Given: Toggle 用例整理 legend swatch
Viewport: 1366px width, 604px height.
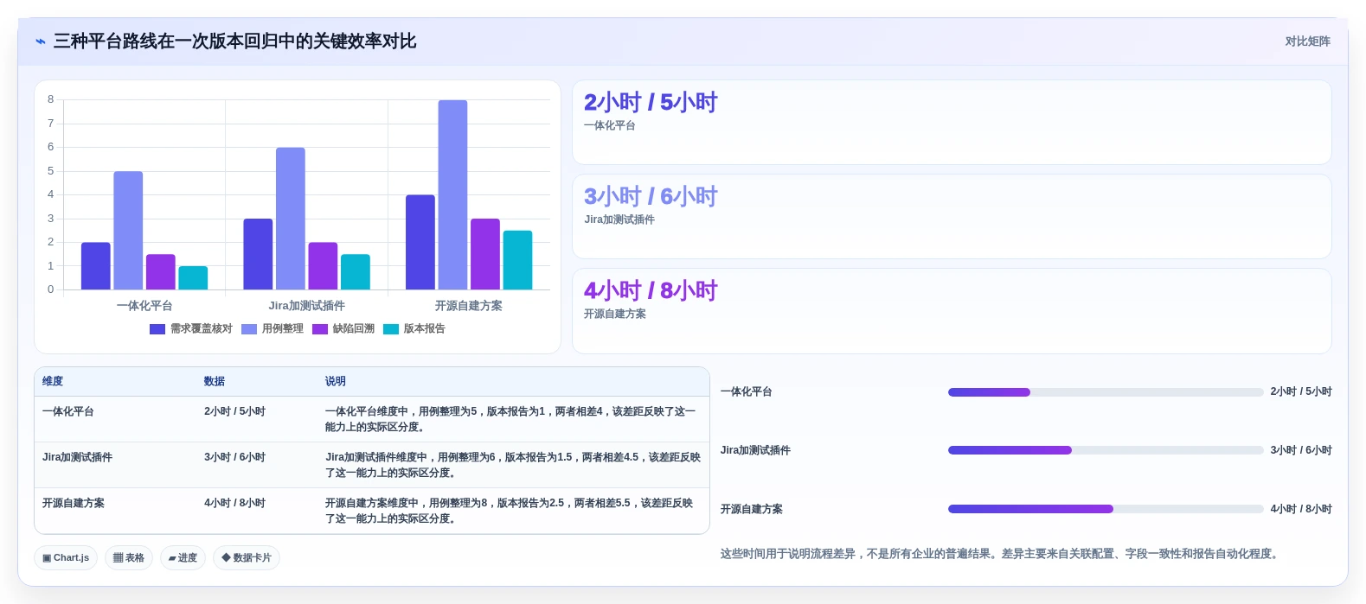Looking at the screenshot, I should pos(249,329).
